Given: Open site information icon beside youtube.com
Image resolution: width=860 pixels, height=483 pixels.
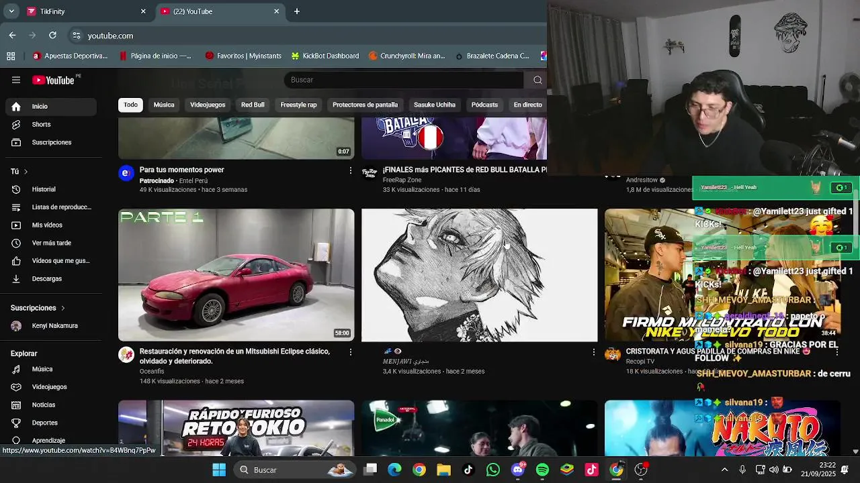Looking at the screenshot, I should tap(77, 36).
